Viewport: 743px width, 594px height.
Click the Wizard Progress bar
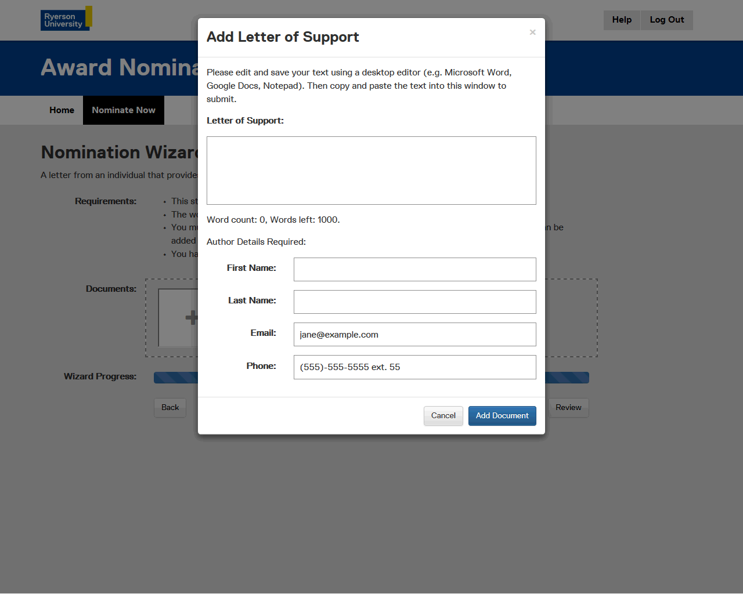tap(175, 378)
